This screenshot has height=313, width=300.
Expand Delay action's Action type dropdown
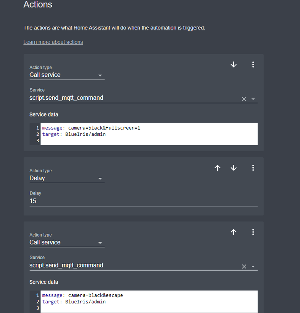pos(100,178)
